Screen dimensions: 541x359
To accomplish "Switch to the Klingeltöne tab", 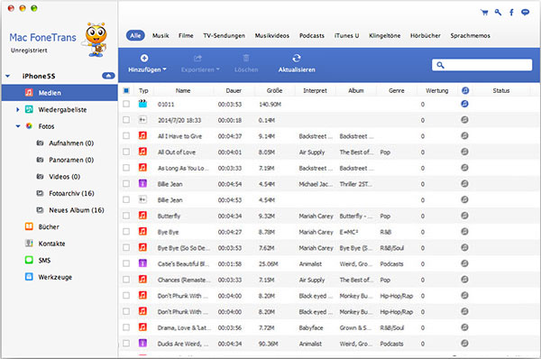I will 385,35.
